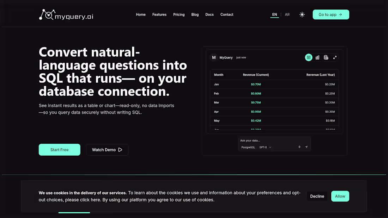
Task: Click the $0.30M last year value
Action: click(x=330, y=102)
